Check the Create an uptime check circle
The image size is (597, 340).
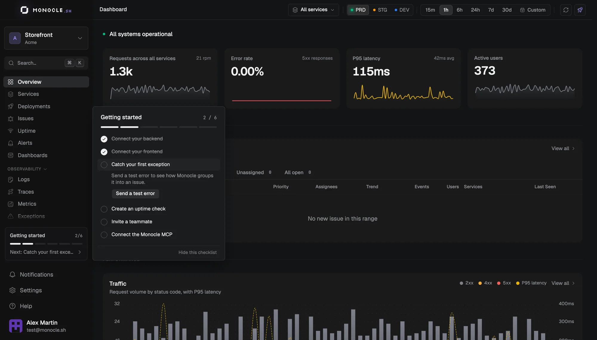[104, 209]
